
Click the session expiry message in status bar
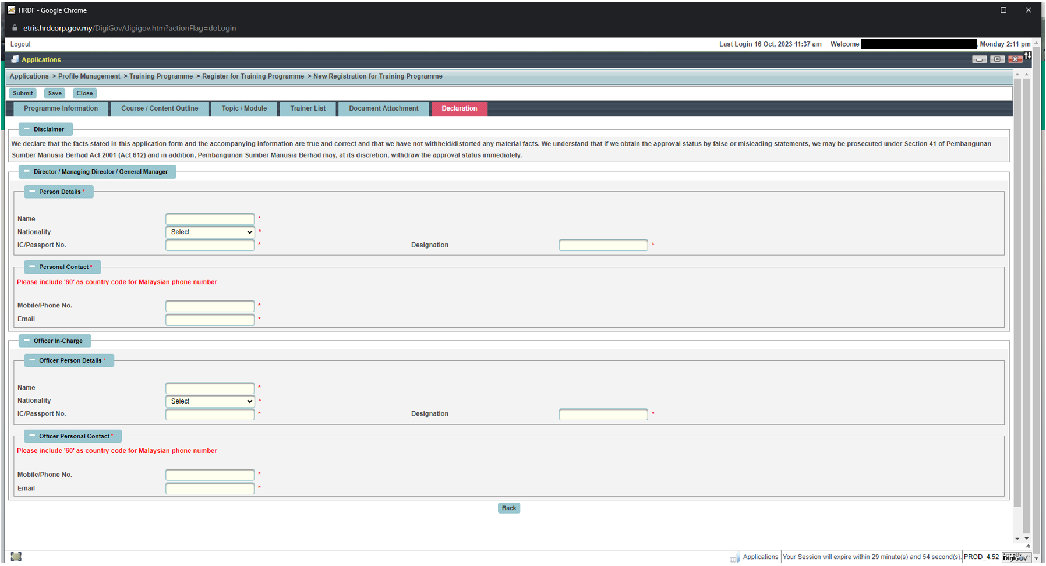(872, 557)
